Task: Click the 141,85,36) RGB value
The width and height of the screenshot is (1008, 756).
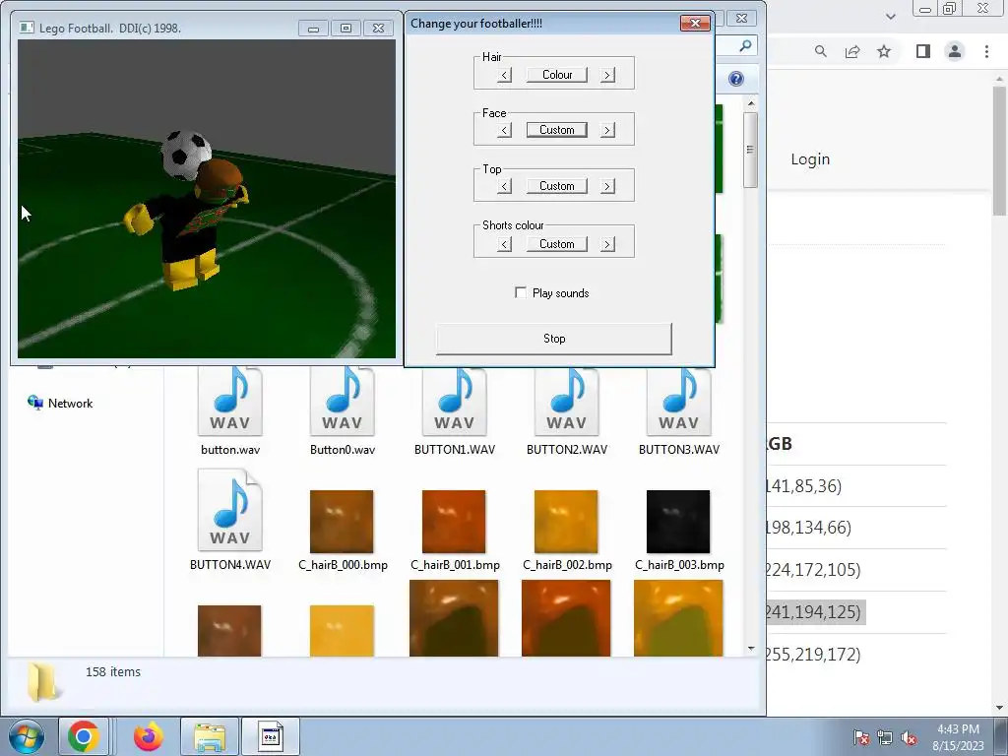Action: [x=804, y=486]
